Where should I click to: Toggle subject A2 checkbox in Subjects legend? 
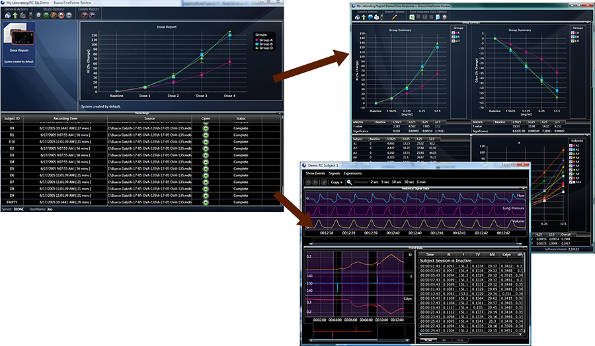coord(571,150)
